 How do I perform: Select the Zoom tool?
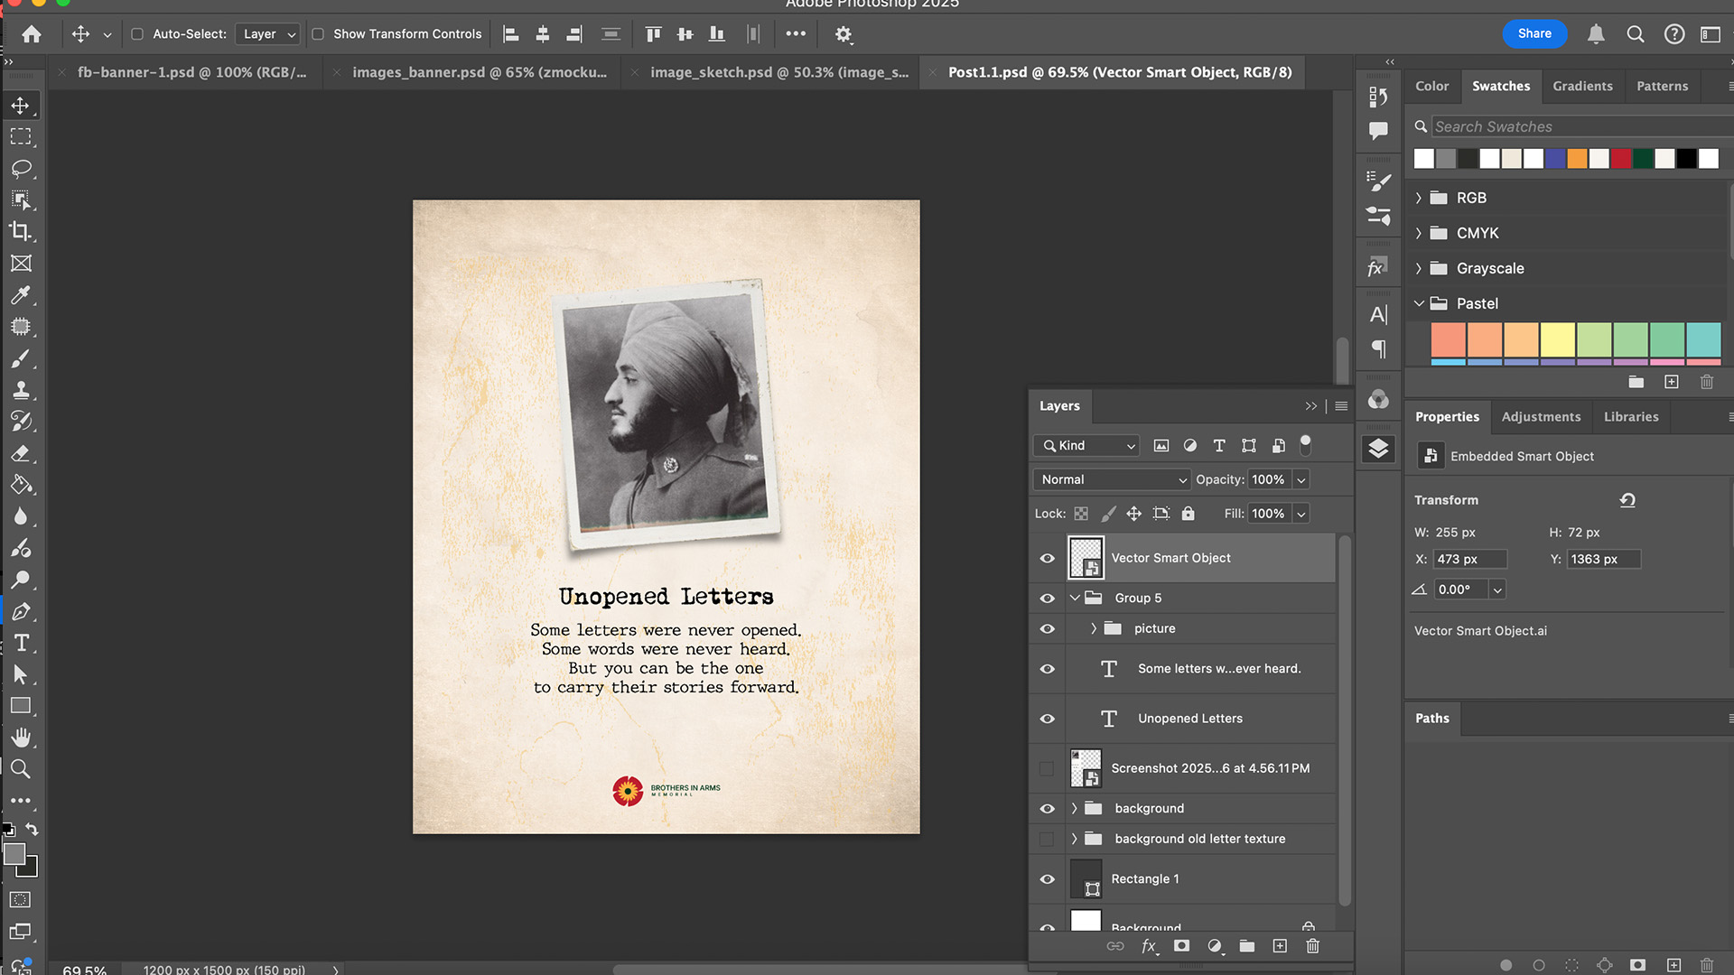coord(21,769)
